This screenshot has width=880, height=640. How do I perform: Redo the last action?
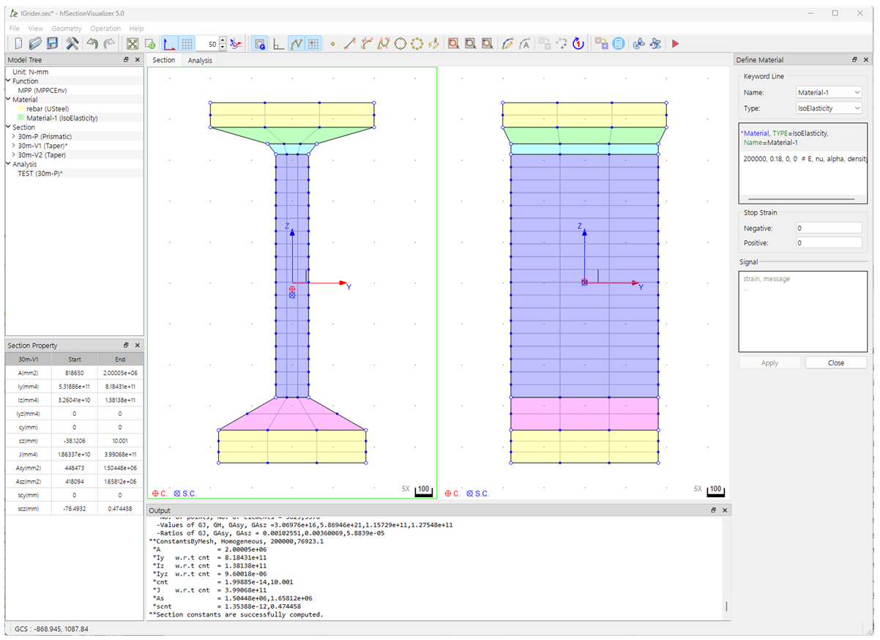pyautogui.click(x=109, y=44)
